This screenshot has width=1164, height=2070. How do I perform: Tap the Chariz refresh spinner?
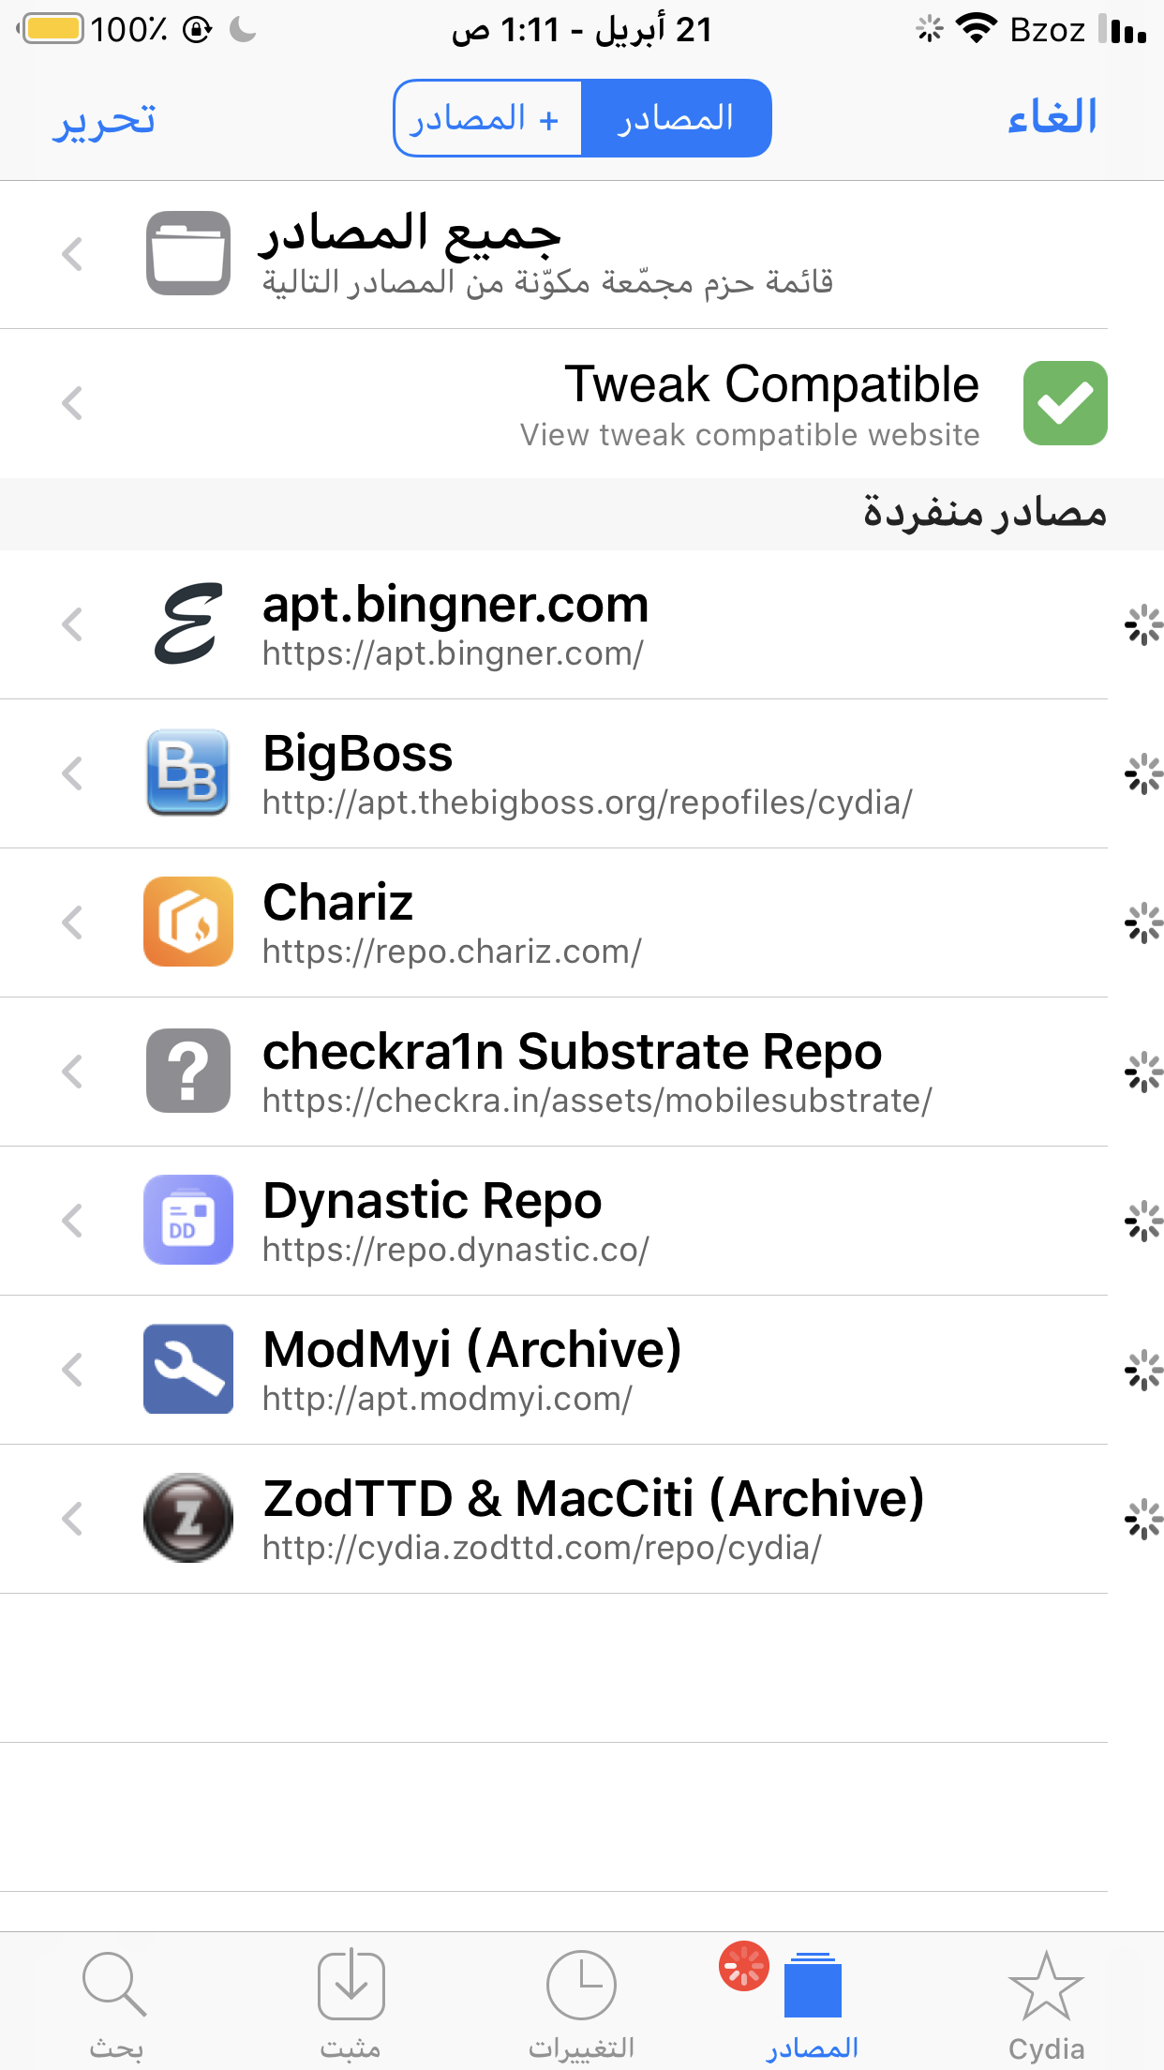(x=1143, y=923)
